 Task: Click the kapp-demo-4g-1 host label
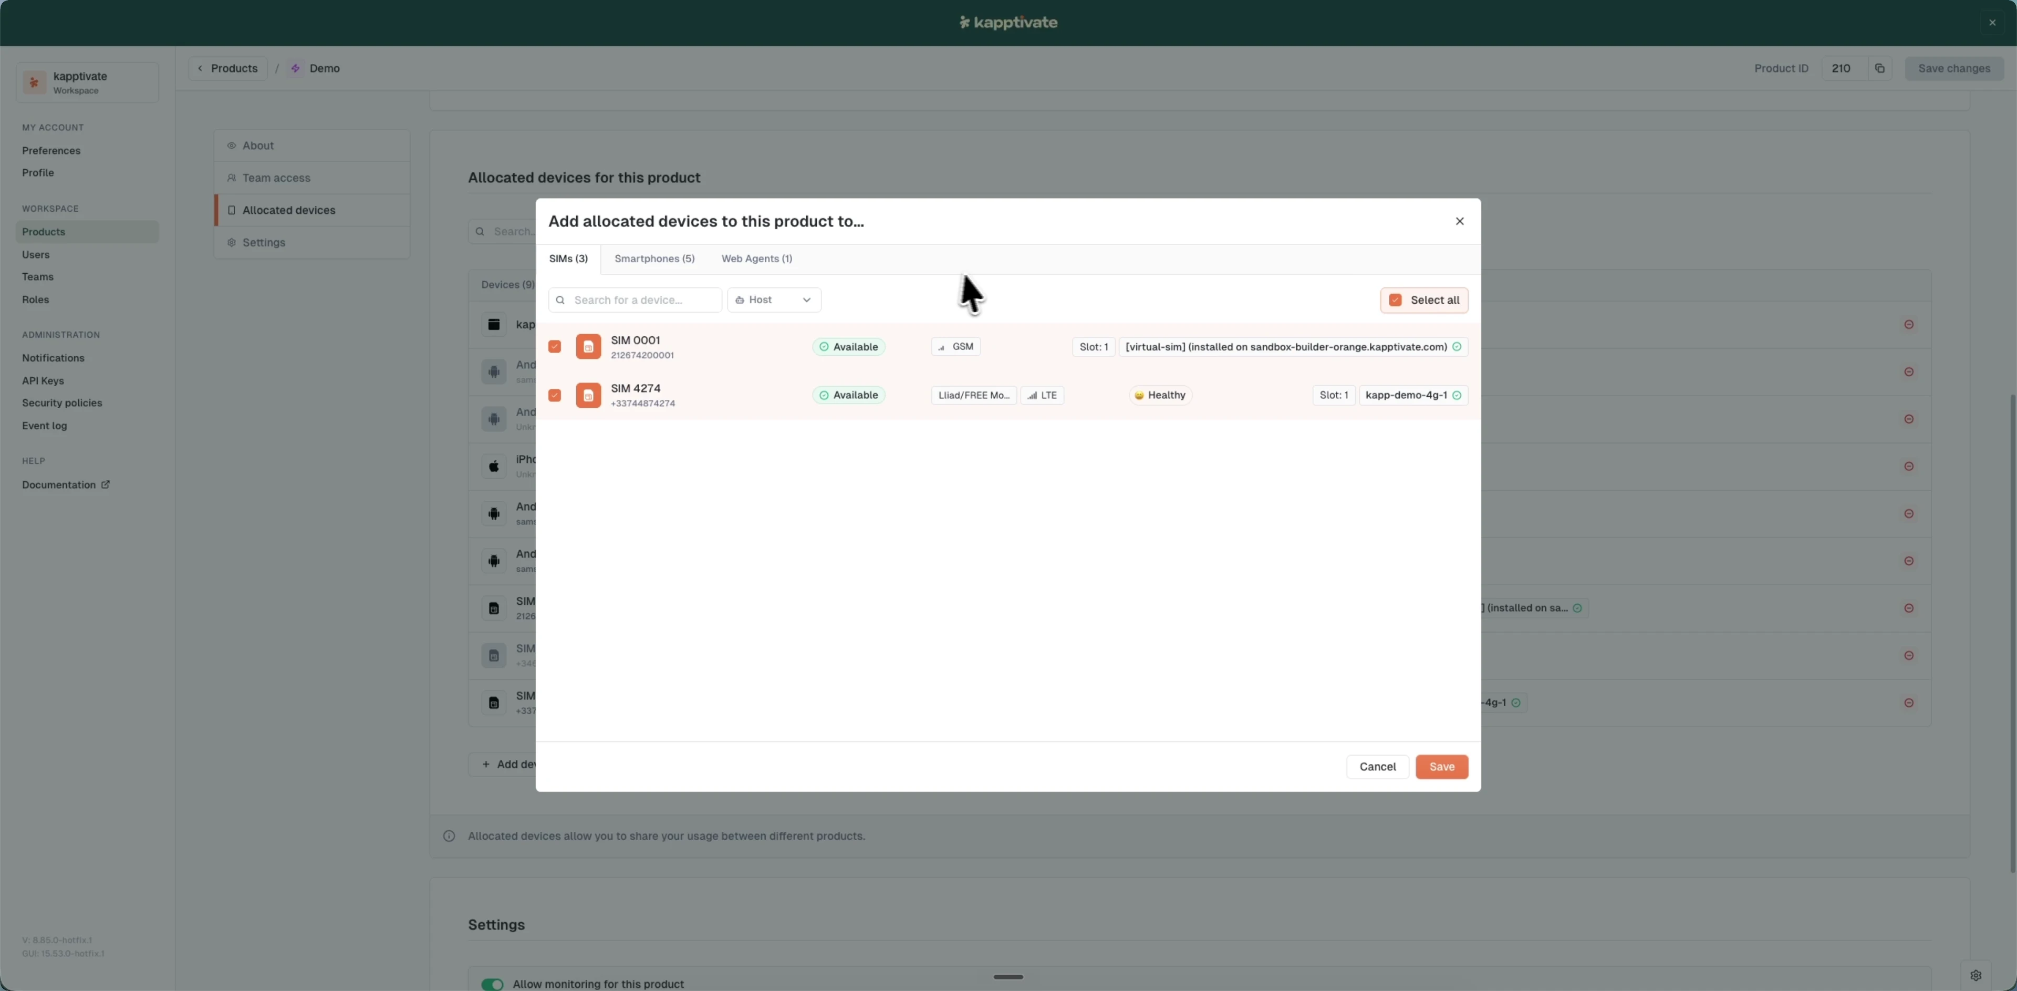click(1413, 396)
